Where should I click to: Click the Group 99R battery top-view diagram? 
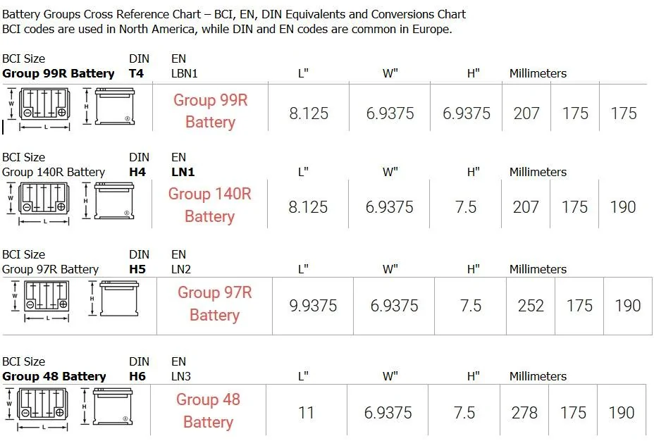pos(39,109)
